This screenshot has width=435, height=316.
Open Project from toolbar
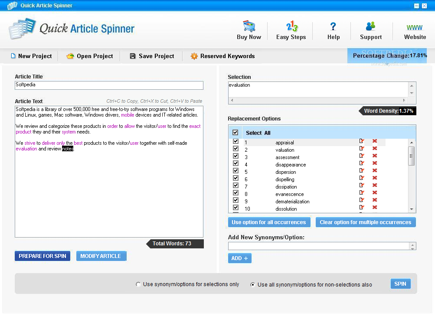[90, 56]
